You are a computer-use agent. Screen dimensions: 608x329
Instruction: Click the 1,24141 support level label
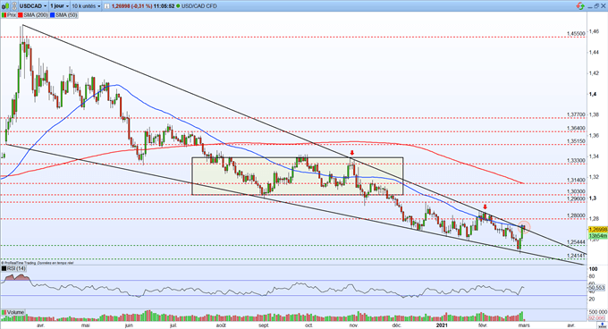(x=576, y=256)
